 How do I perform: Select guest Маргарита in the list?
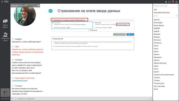point(158,57)
